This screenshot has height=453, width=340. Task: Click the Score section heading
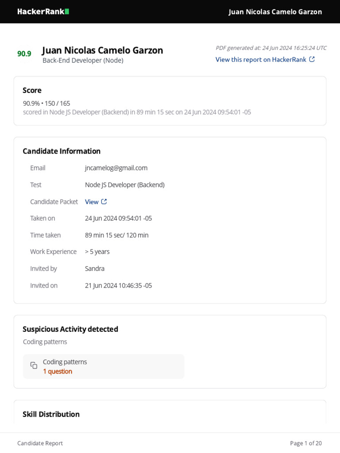click(x=32, y=90)
